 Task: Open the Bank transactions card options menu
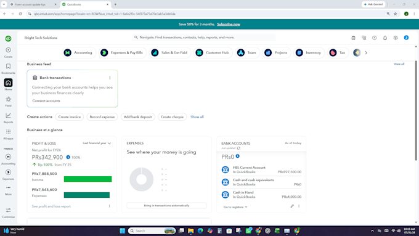[x=110, y=78]
